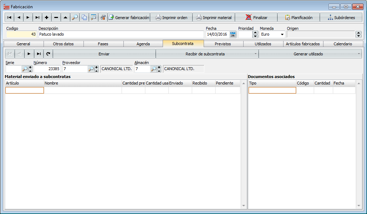
Task: Open the Artículos fabricados tab
Action: (303, 44)
